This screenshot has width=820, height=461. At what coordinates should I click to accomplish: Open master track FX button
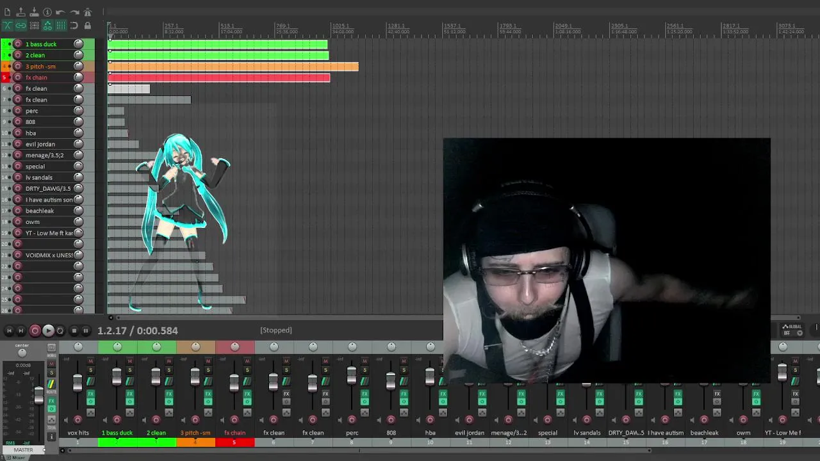click(x=51, y=401)
